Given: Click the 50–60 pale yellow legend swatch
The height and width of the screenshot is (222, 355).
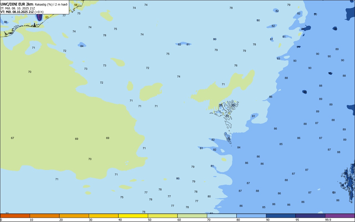Looking at the screenshot, I should click(x=163, y=216).
